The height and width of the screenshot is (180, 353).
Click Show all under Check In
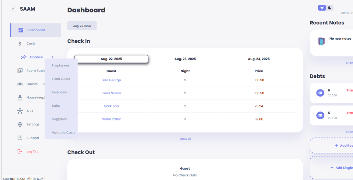(185, 139)
